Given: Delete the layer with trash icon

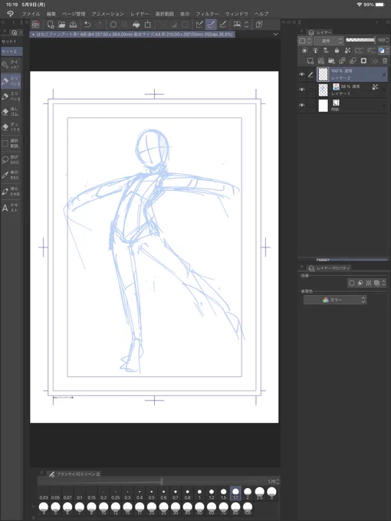Looking at the screenshot, I should pyautogui.click(x=385, y=61).
